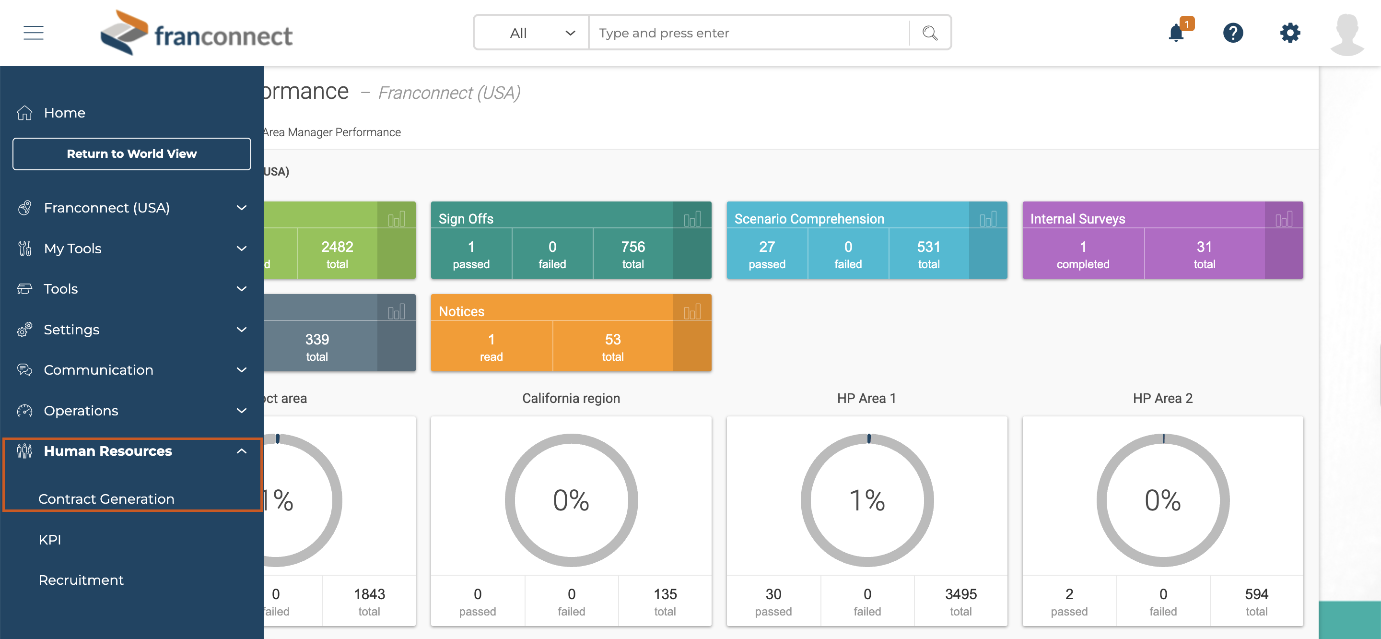Click the Tools sidebar icon
Screen dimensions: 1381x639
24,289
